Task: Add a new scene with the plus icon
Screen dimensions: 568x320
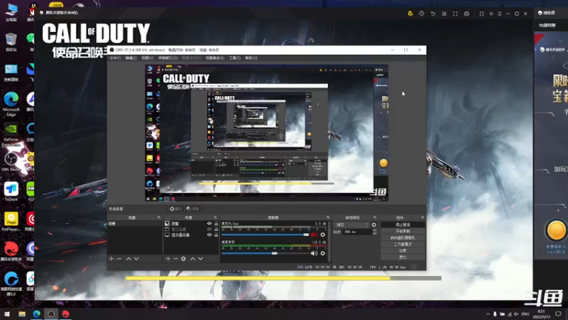Action: point(111,259)
